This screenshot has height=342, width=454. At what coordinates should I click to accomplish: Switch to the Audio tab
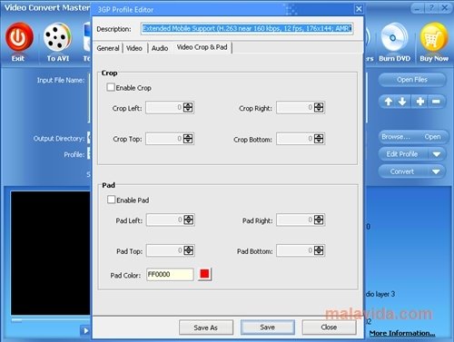[x=160, y=48]
